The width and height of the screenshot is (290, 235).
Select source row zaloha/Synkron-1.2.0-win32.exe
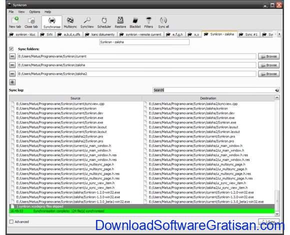coord(68,192)
